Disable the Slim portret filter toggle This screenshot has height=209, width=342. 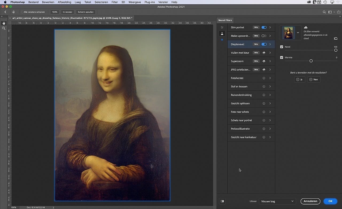pos(264,27)
